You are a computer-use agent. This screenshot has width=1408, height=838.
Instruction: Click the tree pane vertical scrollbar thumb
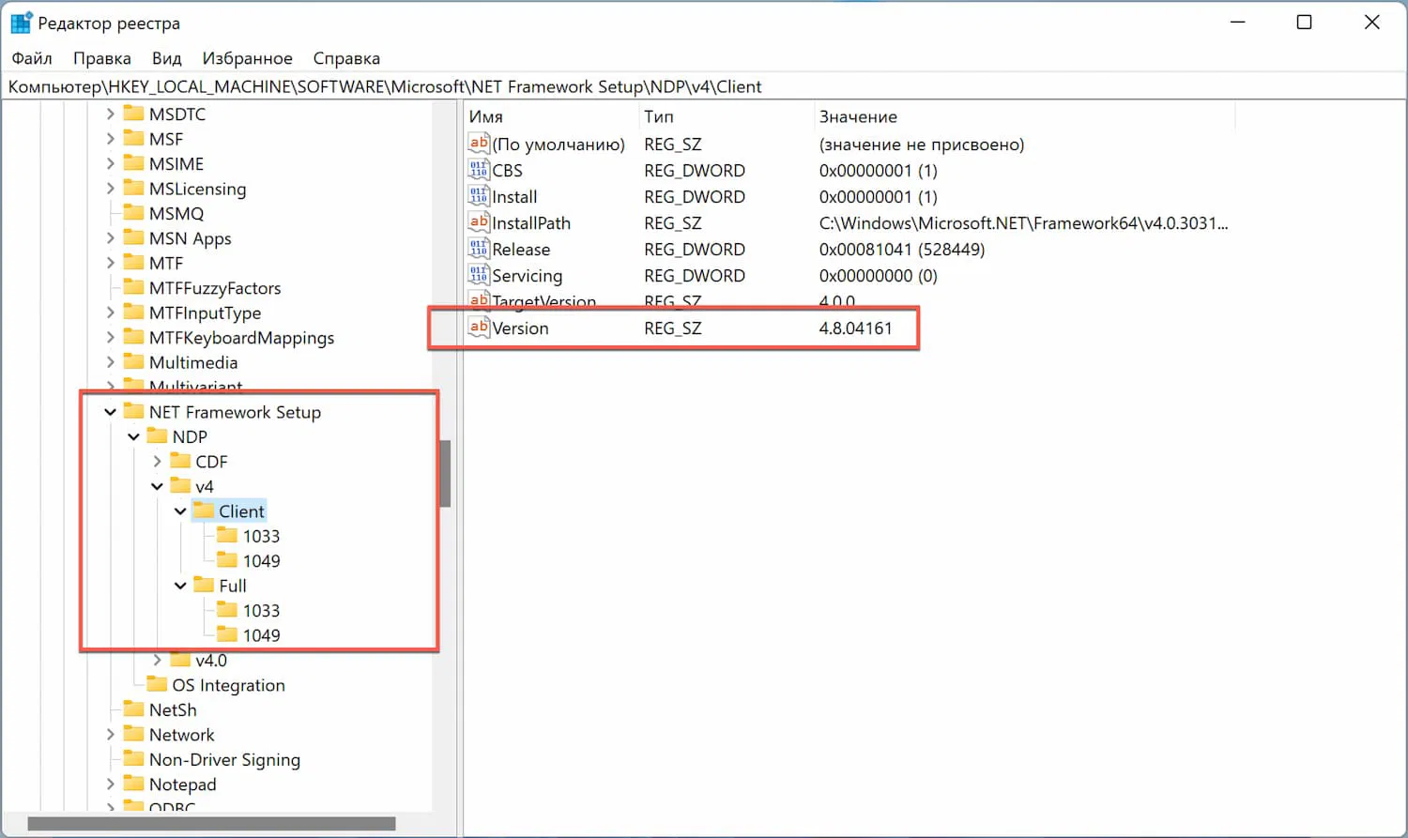click(x=445, y=473)
